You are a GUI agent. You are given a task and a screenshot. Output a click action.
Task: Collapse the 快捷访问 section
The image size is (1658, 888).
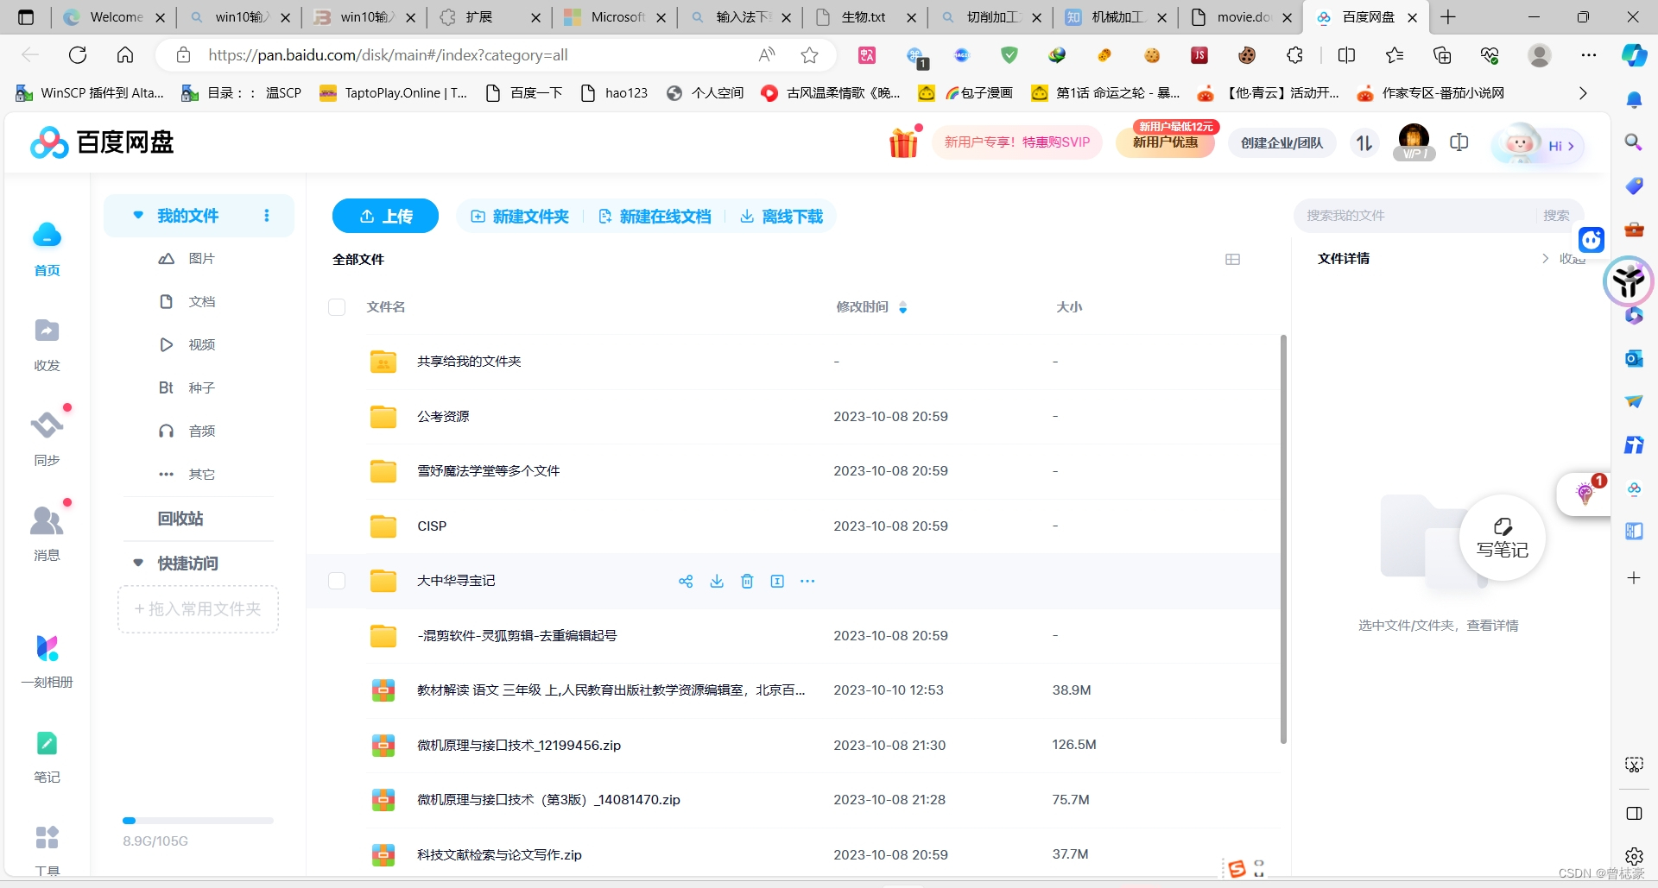point(138,563)
